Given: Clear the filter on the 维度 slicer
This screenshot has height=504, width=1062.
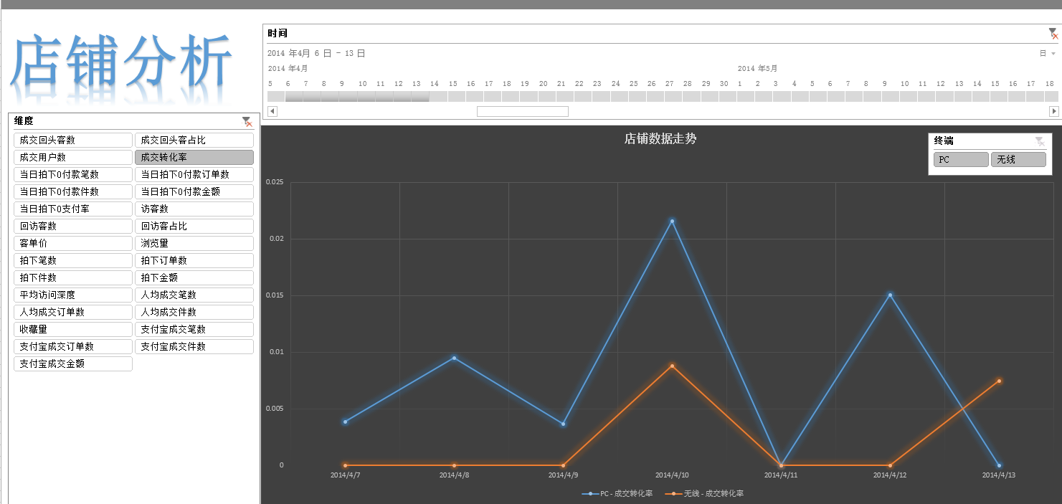Looking at the screenshot, I should pos(247,122).
